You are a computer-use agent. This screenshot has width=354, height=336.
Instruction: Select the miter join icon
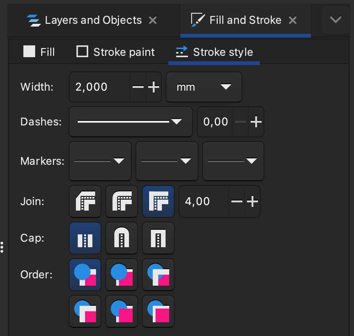click(x=158, y=201)
